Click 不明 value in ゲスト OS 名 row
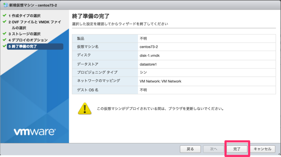Viewport: 281px width, 157px height. (x=143, y=90)
